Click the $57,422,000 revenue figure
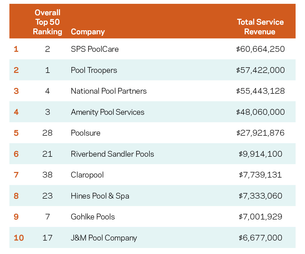 260,70
